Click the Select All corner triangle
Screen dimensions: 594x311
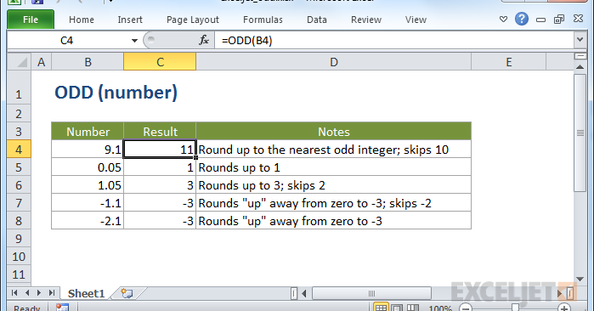coord(19,62)
